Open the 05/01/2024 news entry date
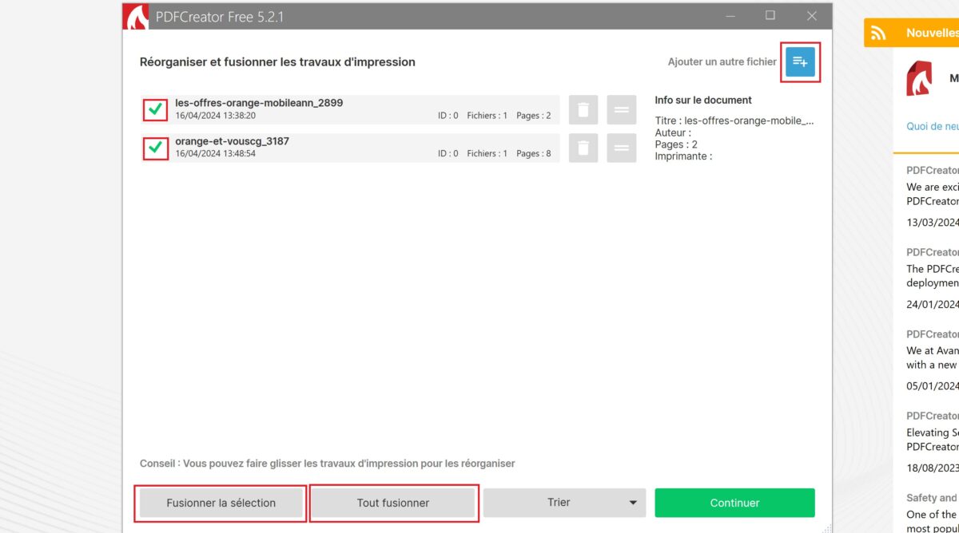The height and width of the screenshot is (533, 959). click(933, 386)
